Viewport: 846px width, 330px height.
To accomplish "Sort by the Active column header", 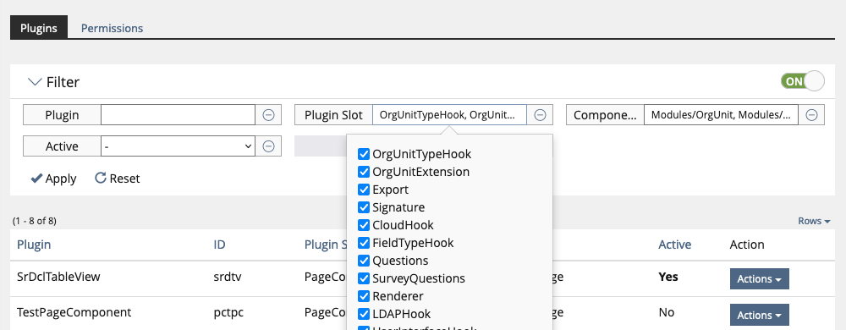I will pos(674,245).
